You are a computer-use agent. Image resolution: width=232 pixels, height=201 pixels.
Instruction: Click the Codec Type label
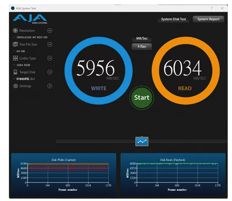click(28, 58)
